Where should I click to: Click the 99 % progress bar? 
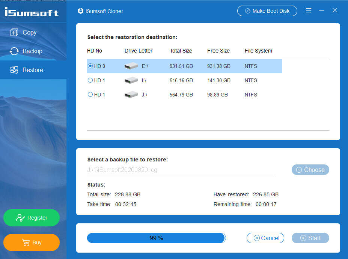coord(157,238)
